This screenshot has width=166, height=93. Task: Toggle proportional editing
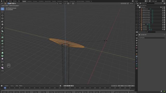73,3
